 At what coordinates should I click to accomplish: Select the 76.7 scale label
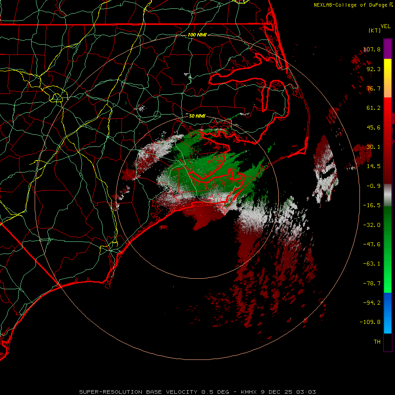373,88
